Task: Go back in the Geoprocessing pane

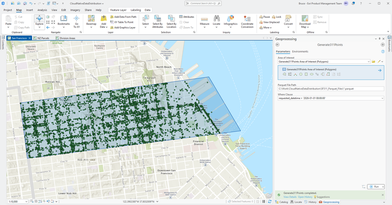Action: [277, 45]
